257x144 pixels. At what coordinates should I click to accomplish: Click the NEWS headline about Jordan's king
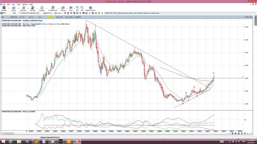coord(132,13)
